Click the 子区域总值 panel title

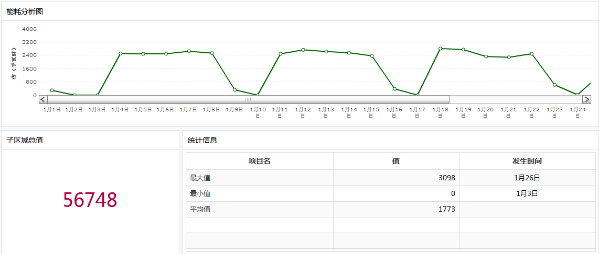click(25, 140)
